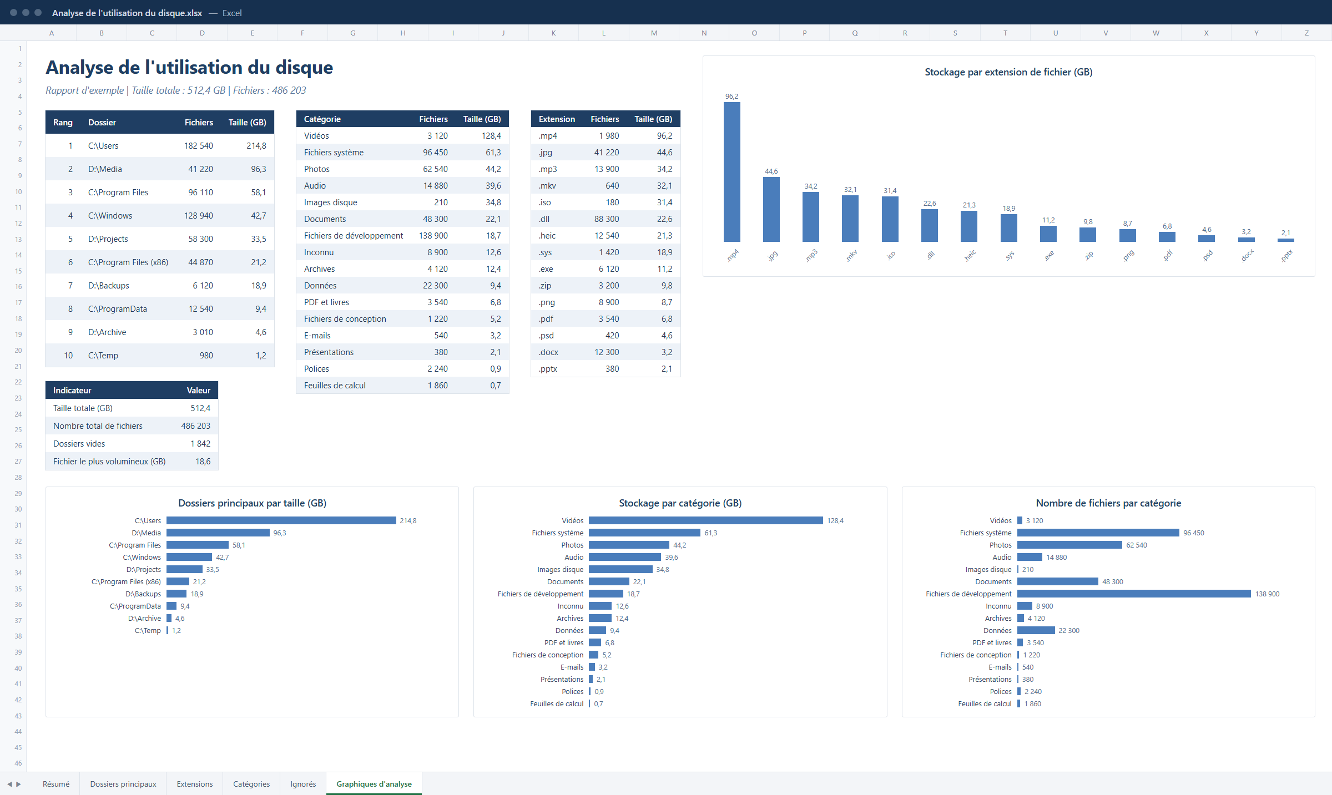Click the Stockage par extension de fichier chart title

click(1008, 72)
